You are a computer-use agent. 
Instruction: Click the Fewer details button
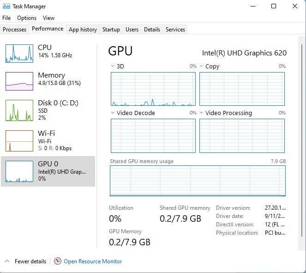30,261
